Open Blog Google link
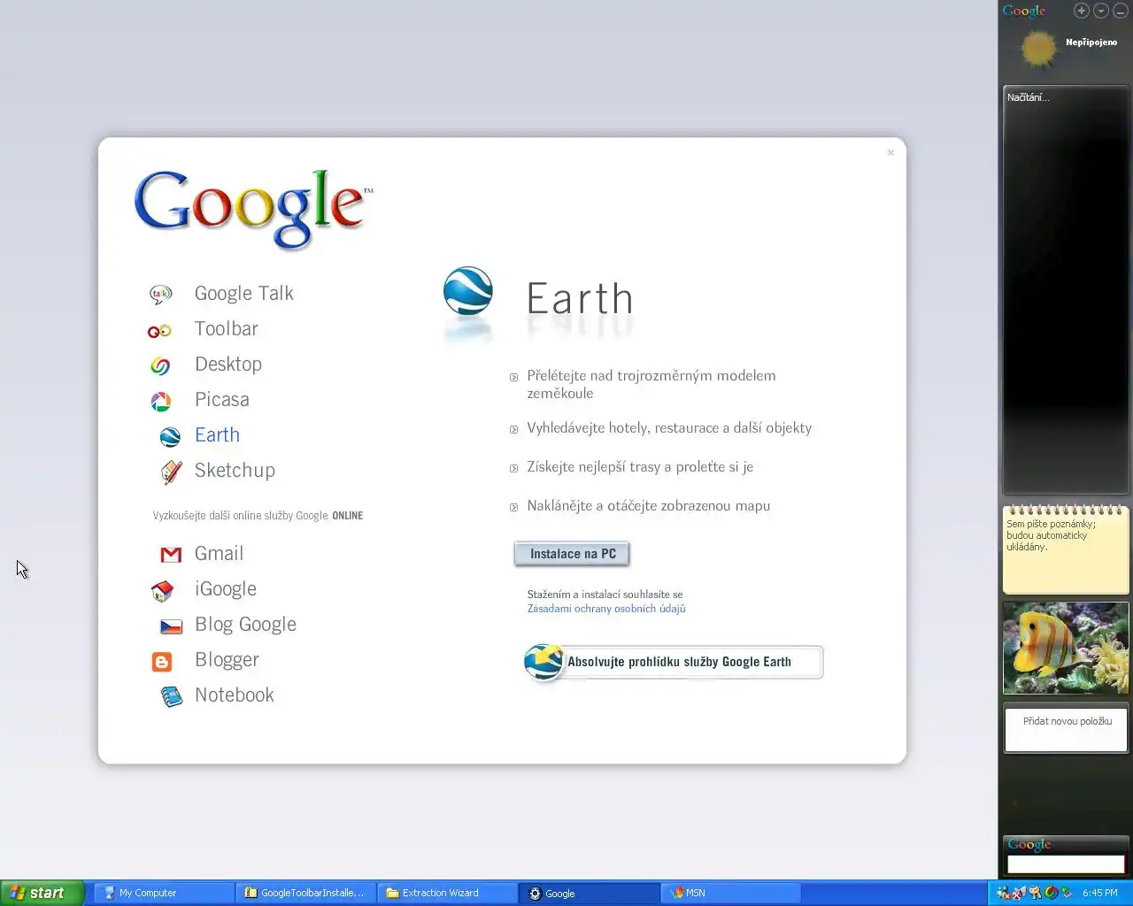The width and height of the screenshot is (1133, 906). [245, 625]
